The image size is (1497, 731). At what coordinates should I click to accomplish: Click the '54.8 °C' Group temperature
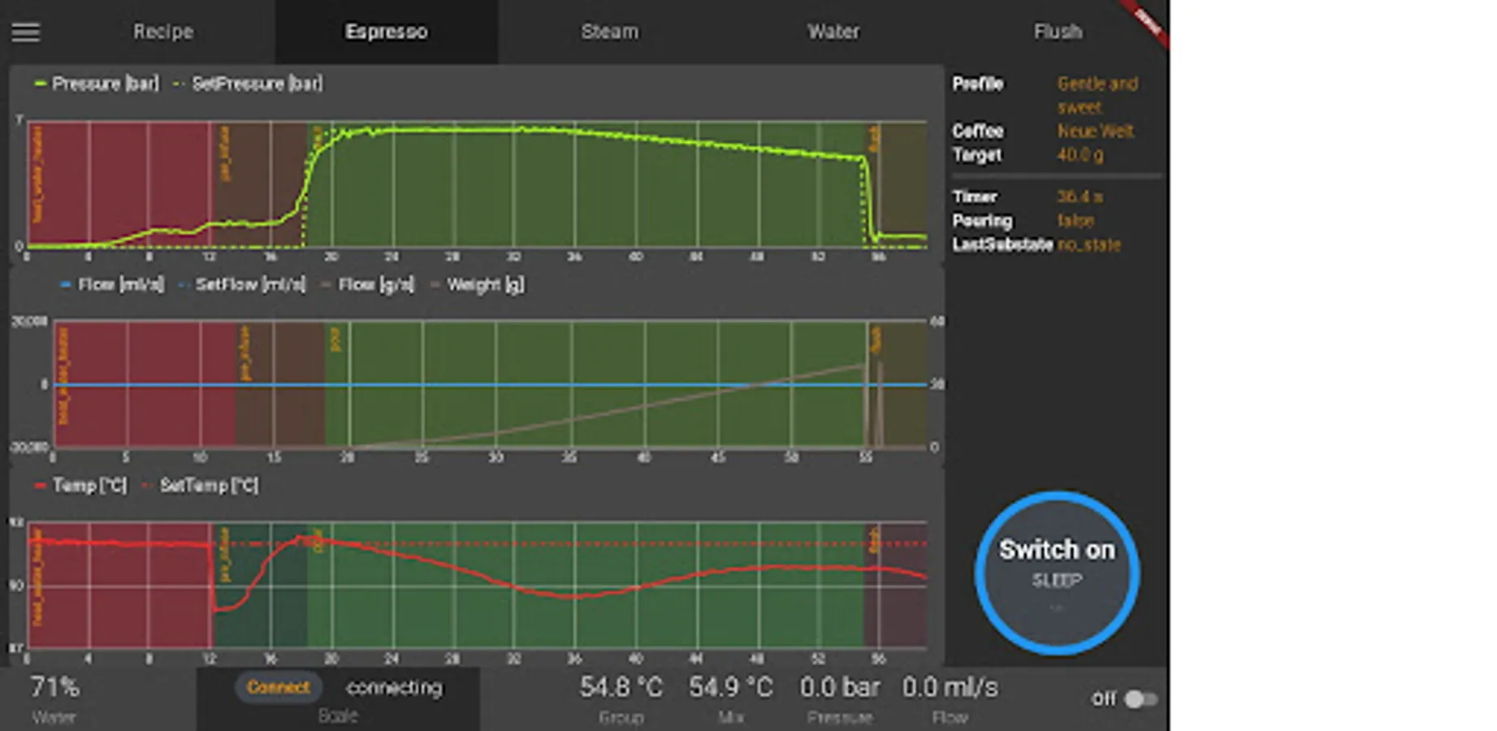point(621,687)
